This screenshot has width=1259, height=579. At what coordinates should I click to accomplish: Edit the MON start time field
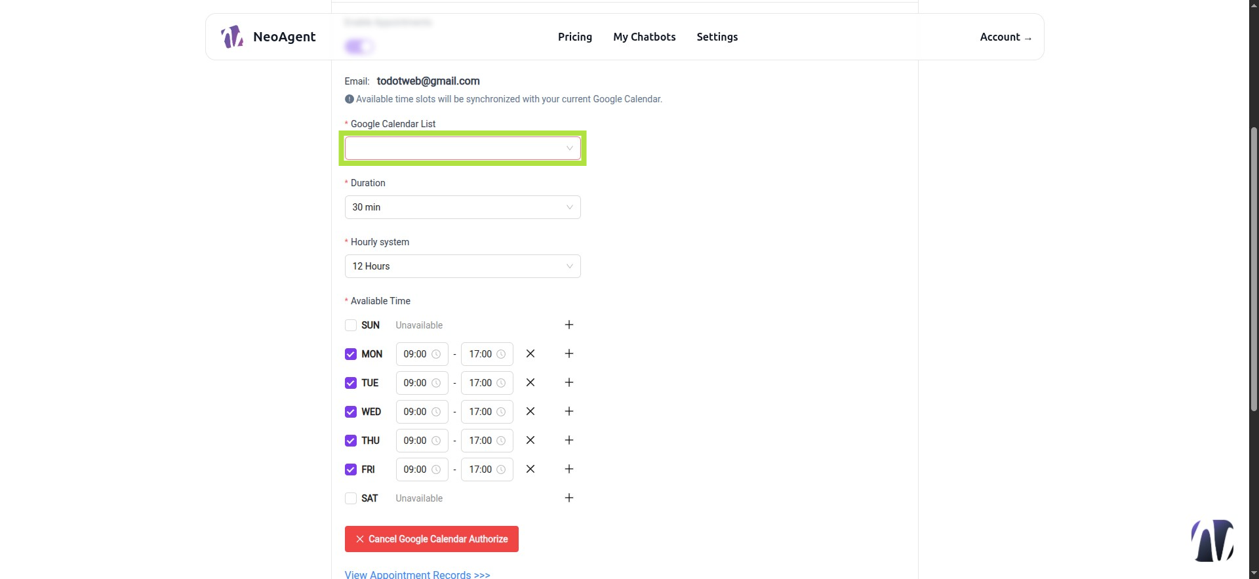point(422,354)
